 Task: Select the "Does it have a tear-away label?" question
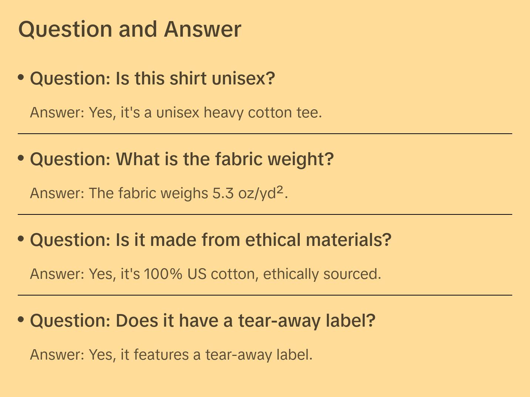202,321
